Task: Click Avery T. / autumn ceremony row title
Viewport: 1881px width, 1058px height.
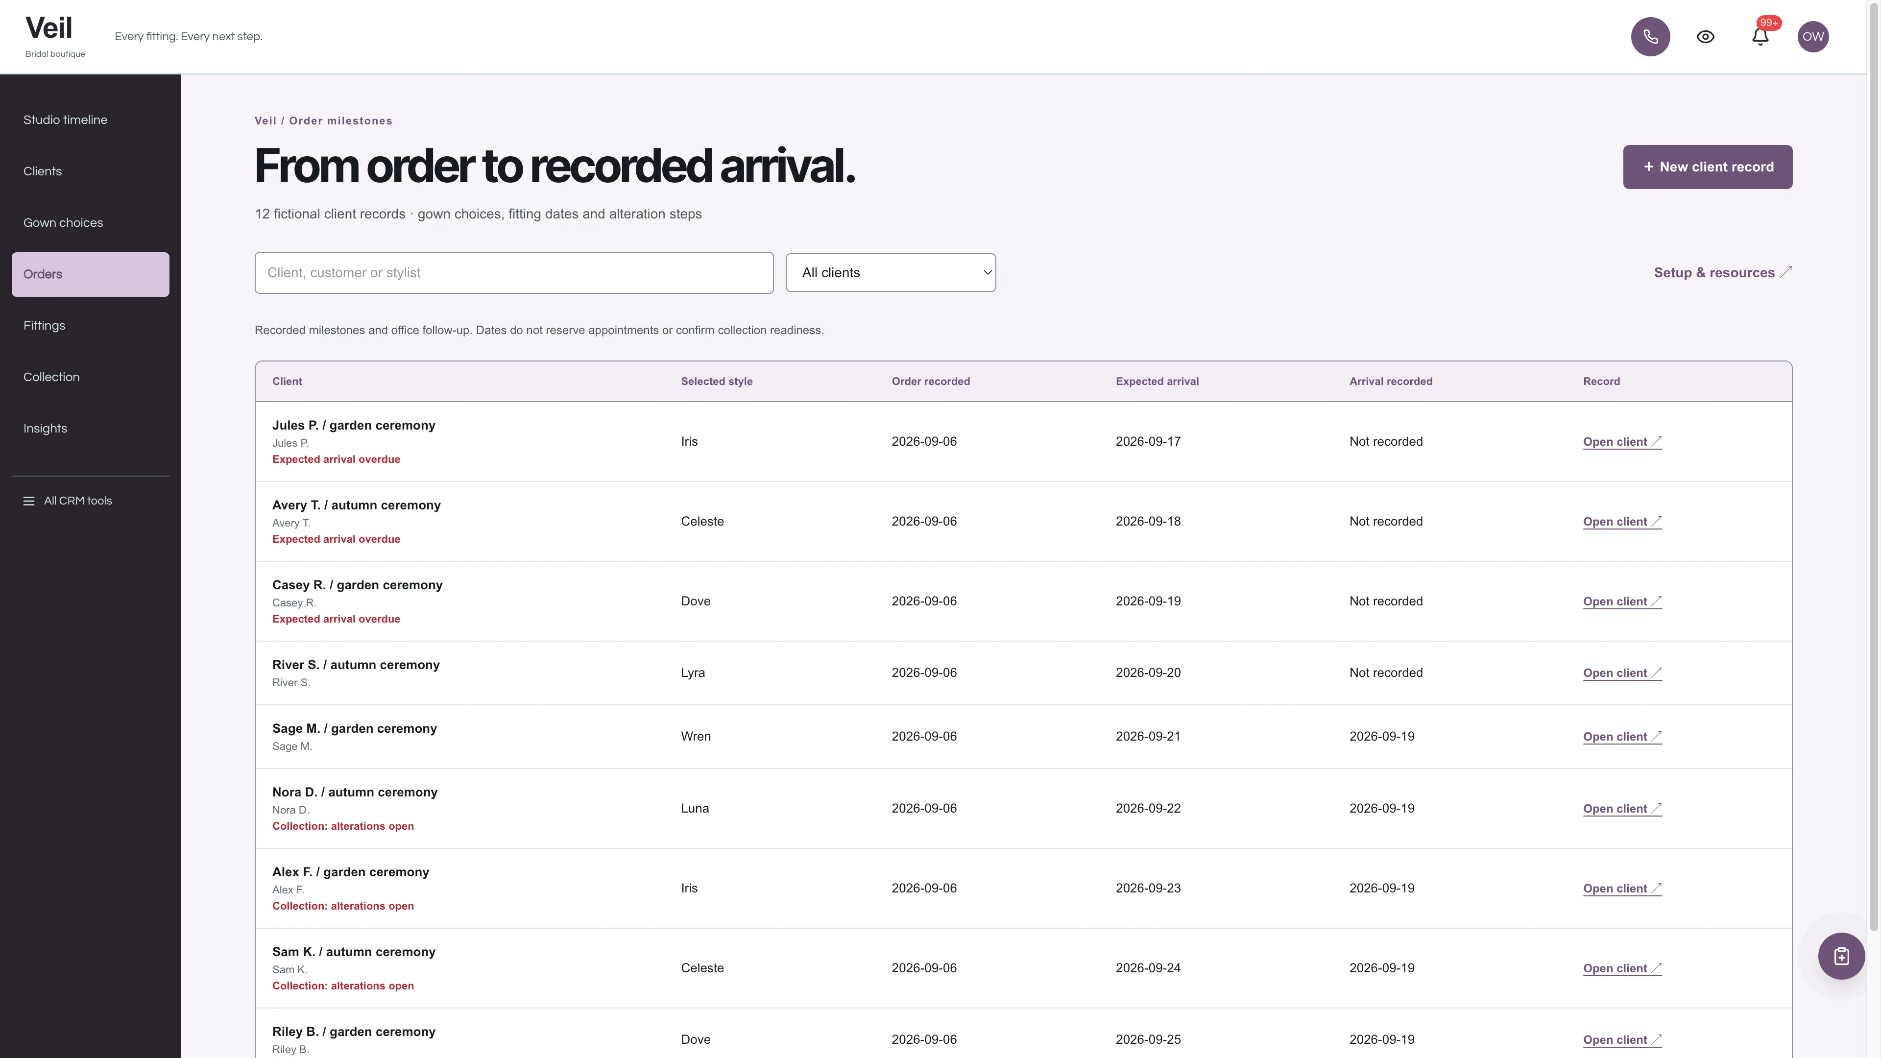Action: tap(356, 505)
